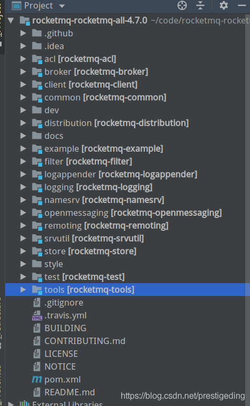Expand the External Libraries node
Image resolution: width=250 pixels, height=406 pixels.
[x=11, y=404]
